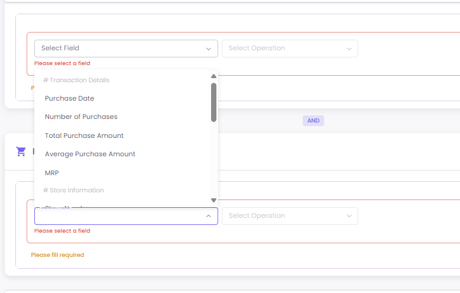Select Average Purchase Amount option
460x293 pixels.
(x=90, y=154)
